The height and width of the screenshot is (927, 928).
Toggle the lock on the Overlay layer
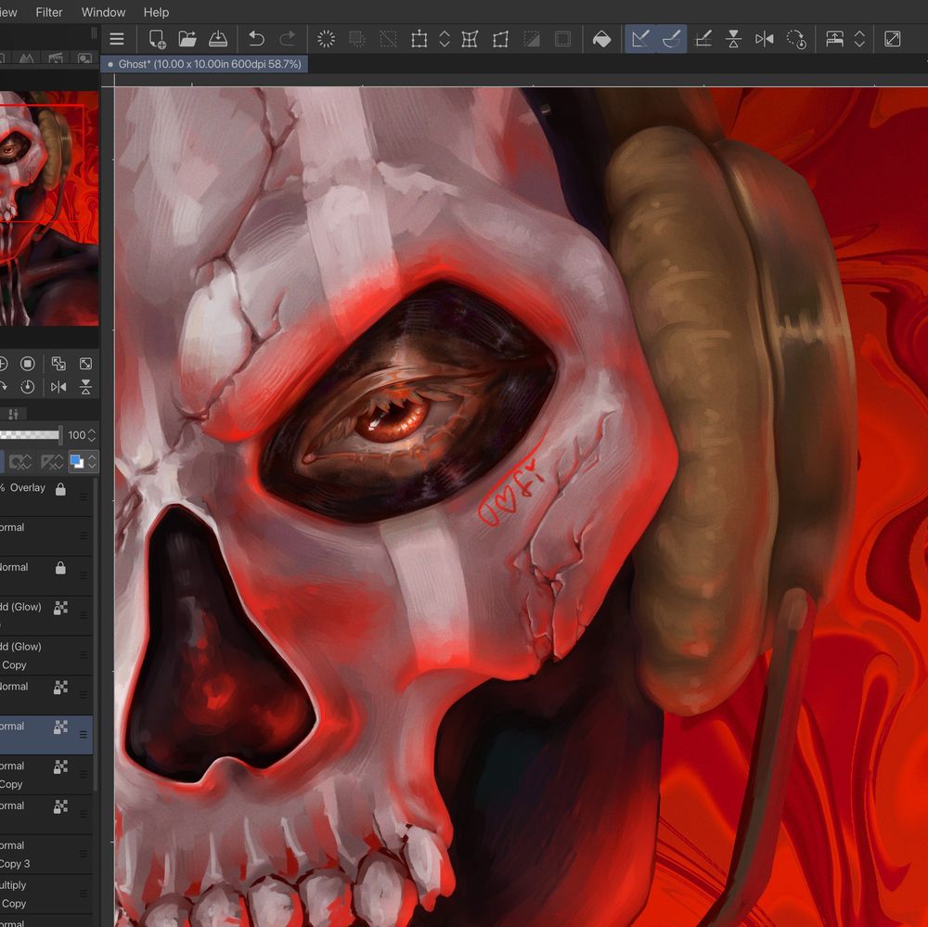pyautogui.click(x=60, y=489)
